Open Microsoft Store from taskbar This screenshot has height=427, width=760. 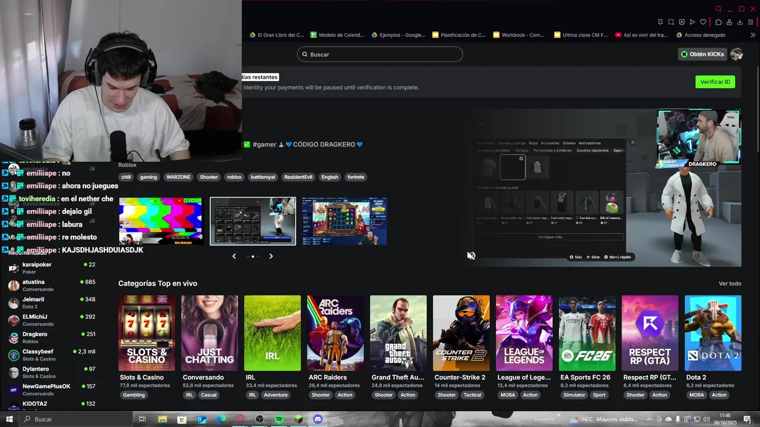pyautogui.click(x=182, y=419)
